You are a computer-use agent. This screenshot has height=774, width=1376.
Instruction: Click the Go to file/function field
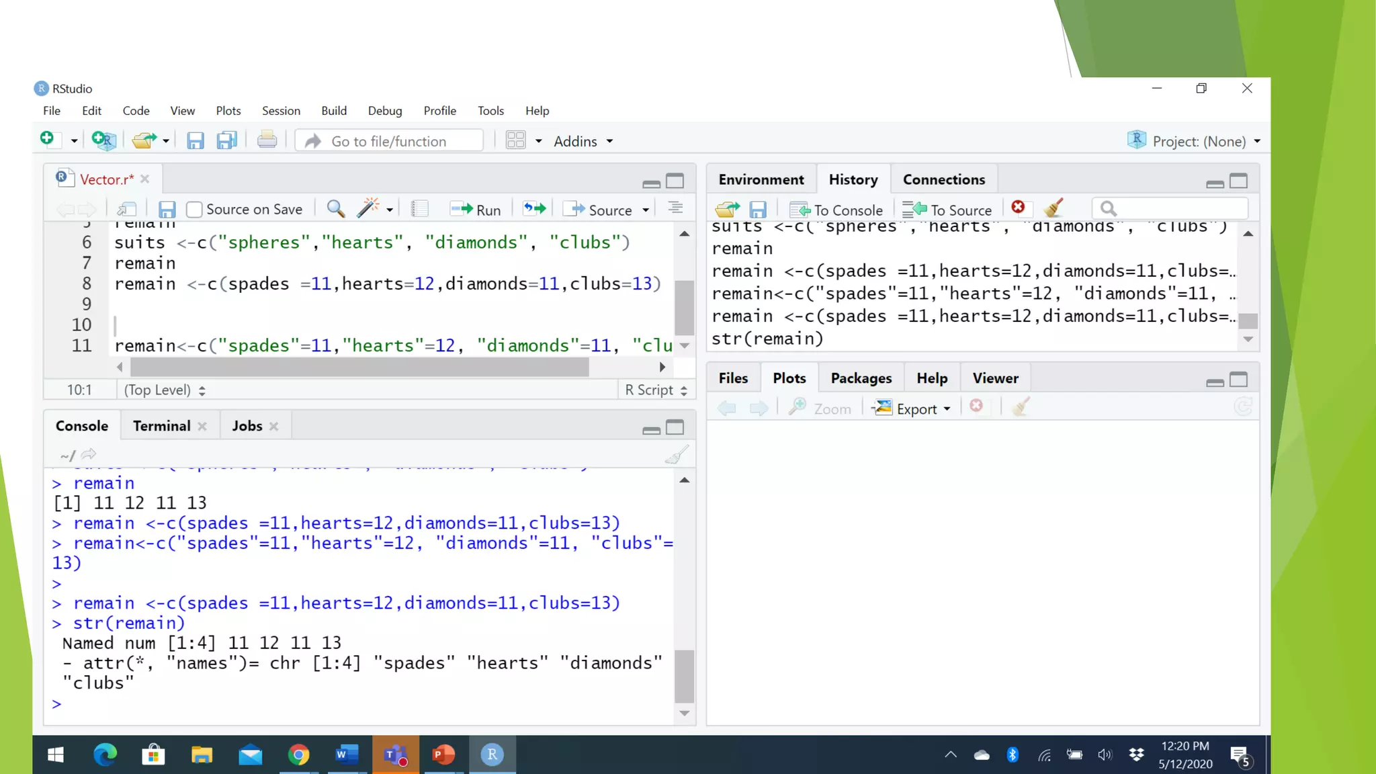pyautogui.click(x=390, y=140)
